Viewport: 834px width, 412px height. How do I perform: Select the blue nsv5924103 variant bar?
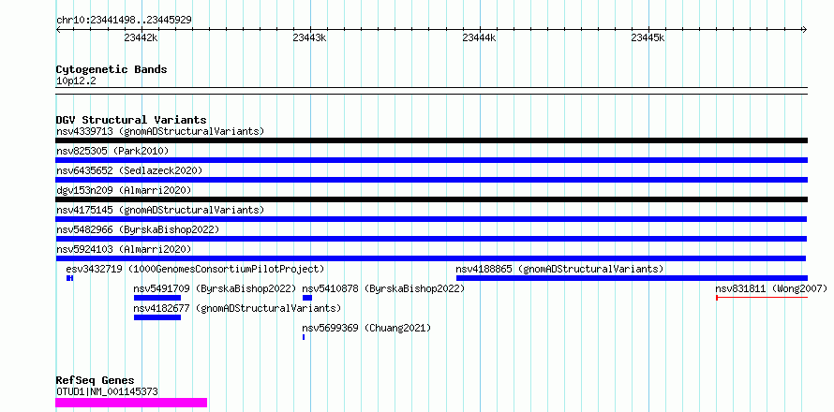[430, 258]
